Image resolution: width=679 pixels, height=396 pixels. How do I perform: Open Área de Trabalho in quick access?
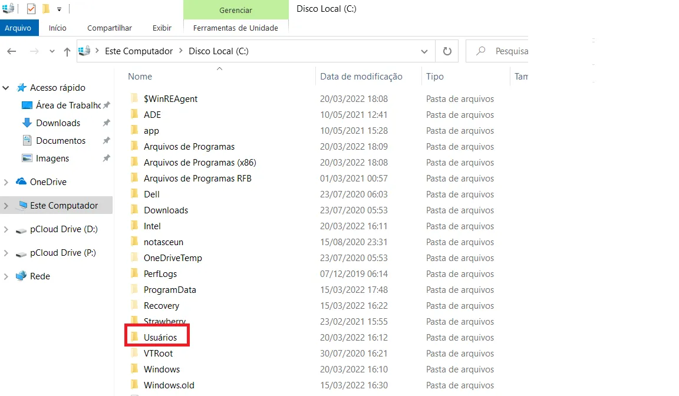[x=68, y=105]
